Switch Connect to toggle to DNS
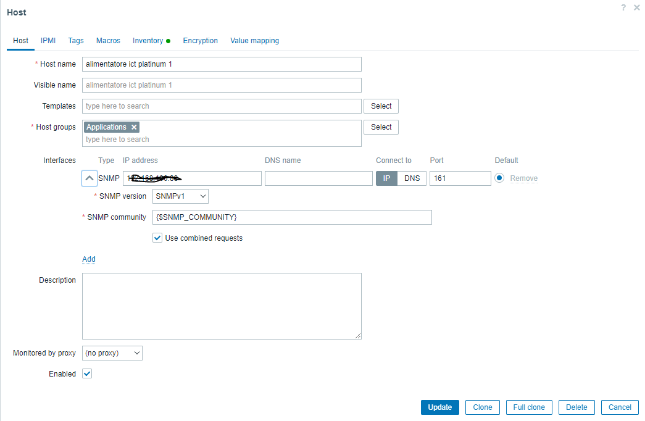 click(412, 178)
